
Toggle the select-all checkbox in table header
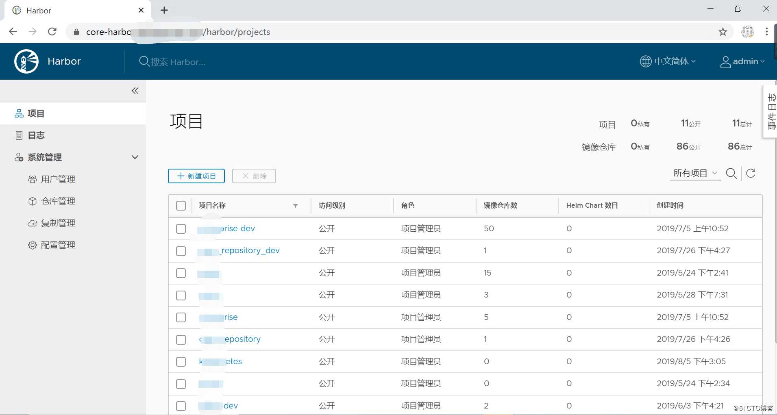point(181,206)
